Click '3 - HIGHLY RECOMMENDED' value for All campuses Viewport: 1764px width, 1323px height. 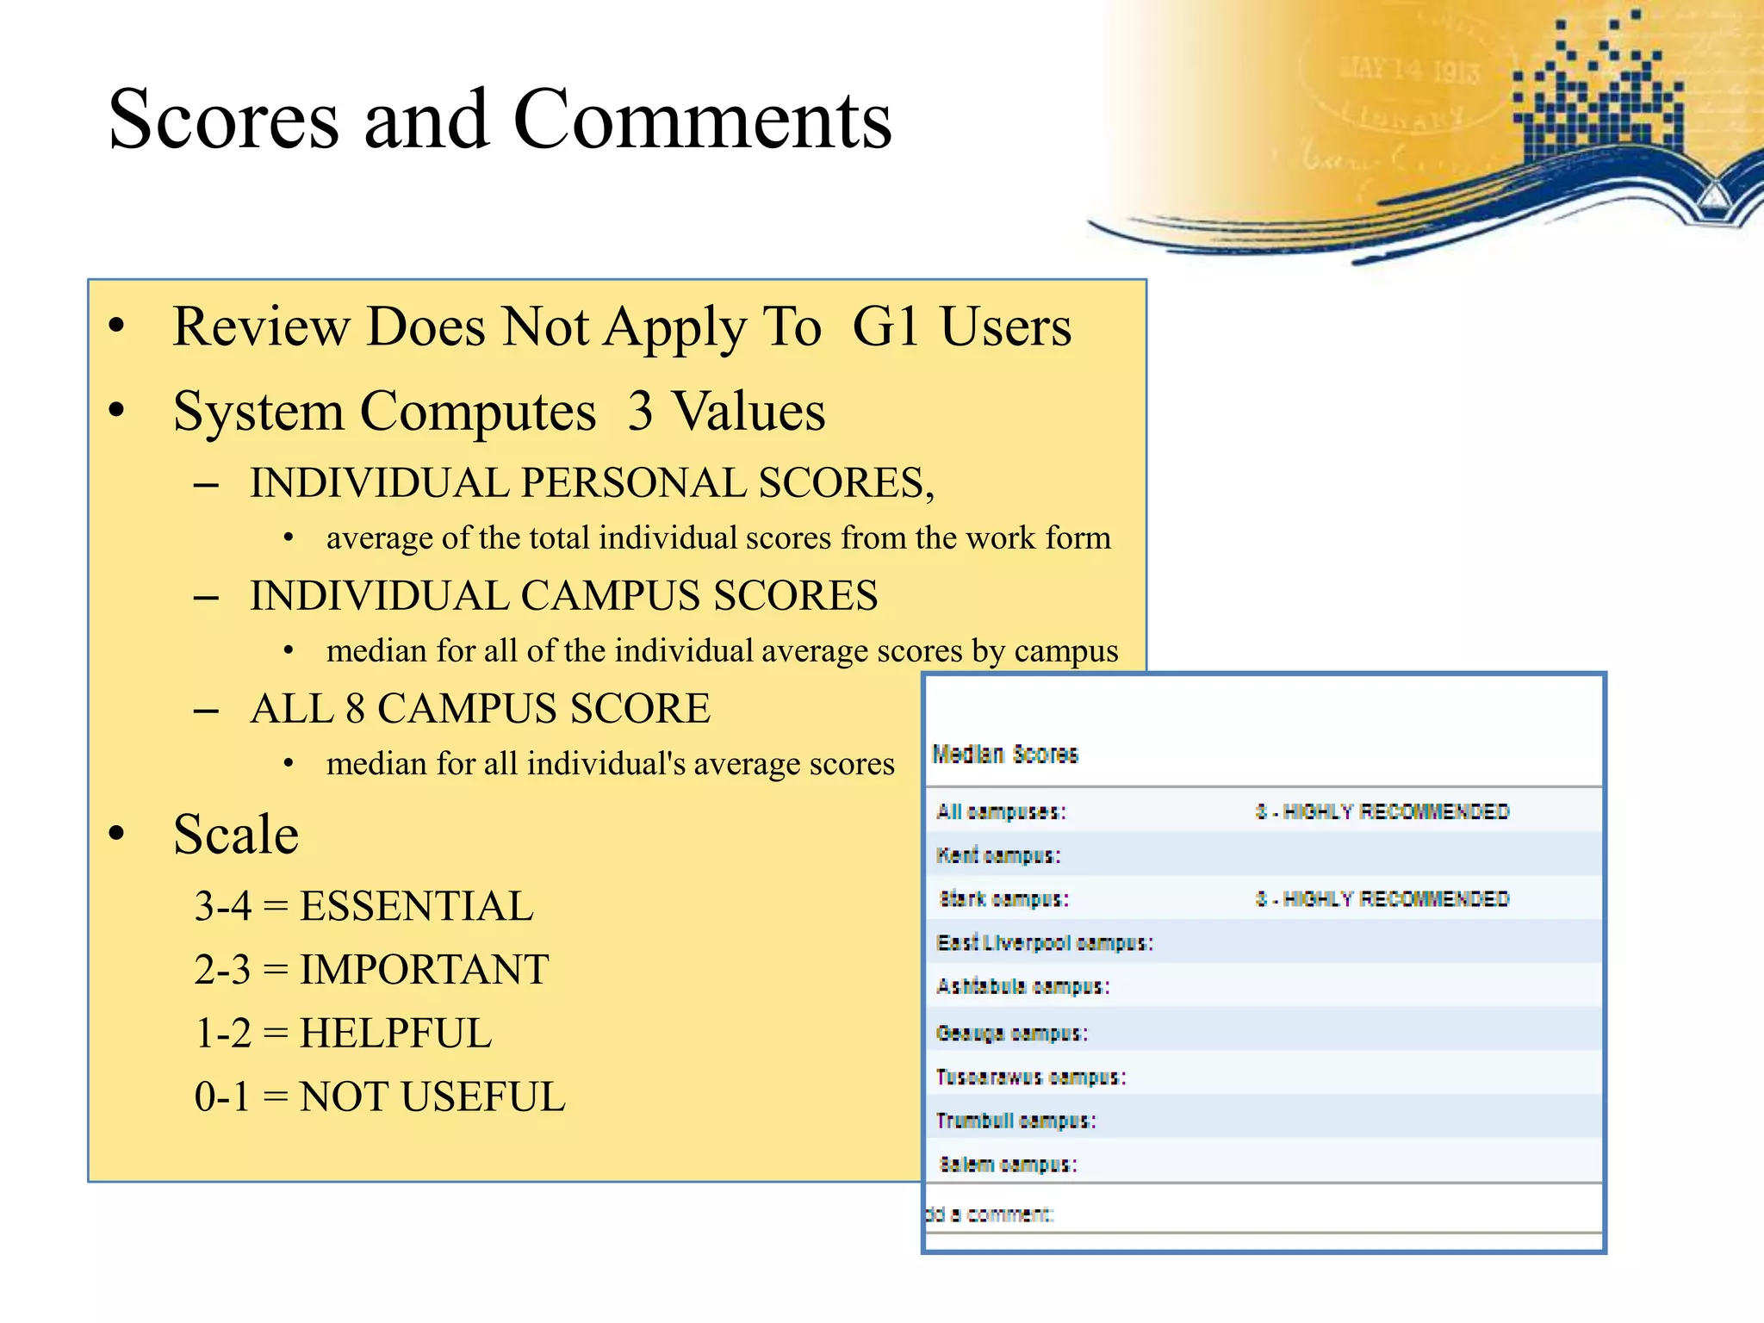[x=1382, y=812]
